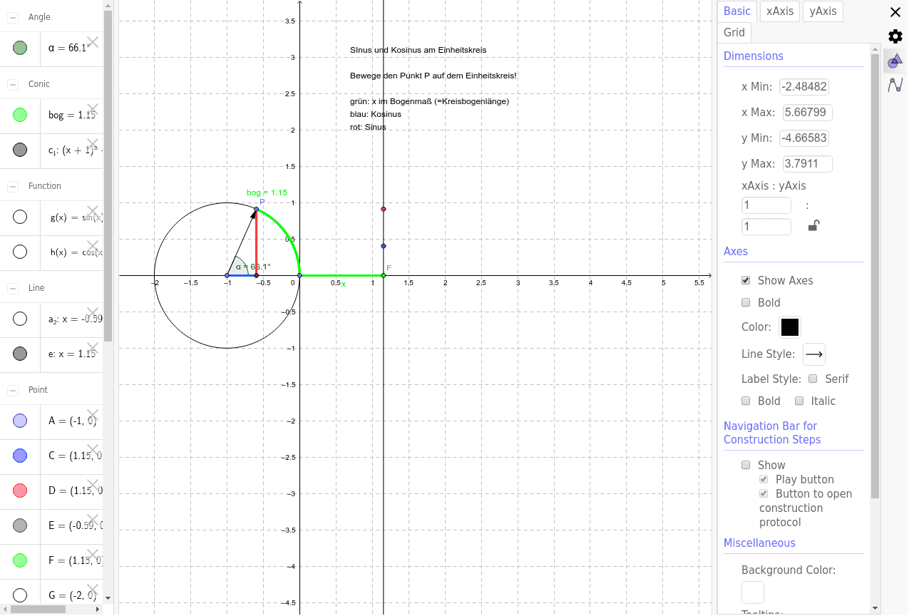This screenshot has width=909, height=616.
Task: Toggle visibility of point C
Action: [20, 456]
